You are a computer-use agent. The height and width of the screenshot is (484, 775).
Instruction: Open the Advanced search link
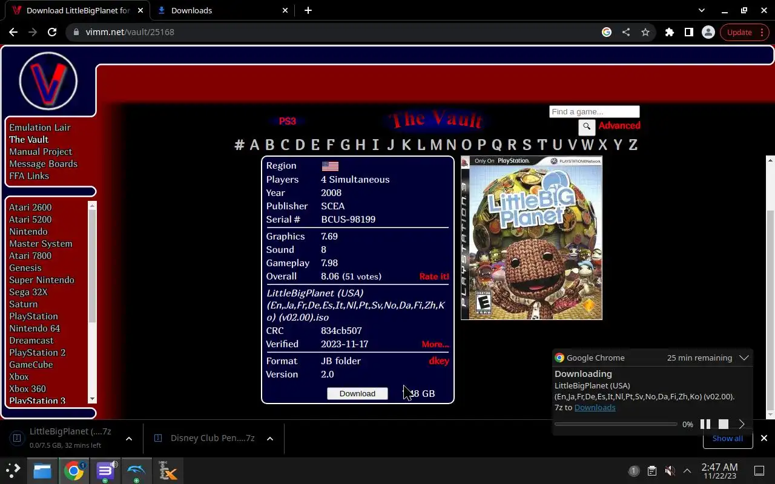pyautogui.click(x=619, y=126)
